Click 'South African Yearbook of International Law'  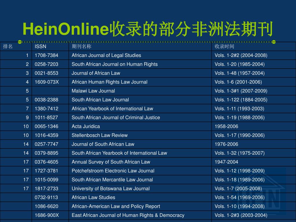pyautogui.click(x=119, y=153)
